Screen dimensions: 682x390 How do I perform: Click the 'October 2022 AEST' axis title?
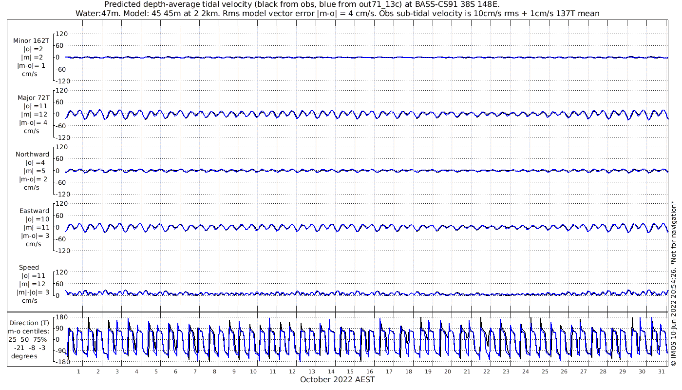[x=338, y=380]
